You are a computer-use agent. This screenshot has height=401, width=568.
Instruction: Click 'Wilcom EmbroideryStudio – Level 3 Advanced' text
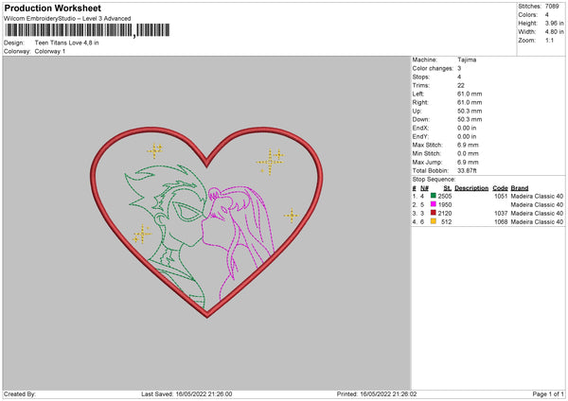point(67,19)
